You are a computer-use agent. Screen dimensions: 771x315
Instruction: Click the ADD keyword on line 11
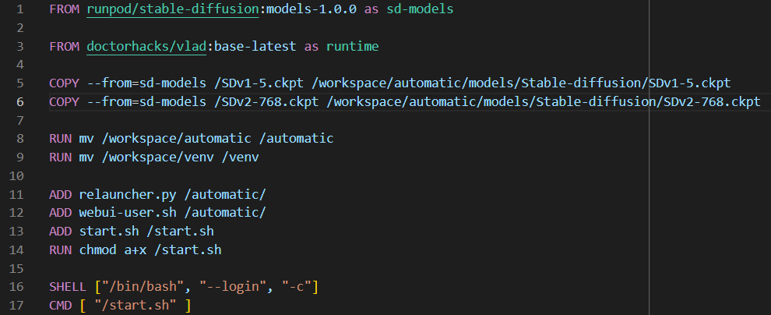point(61,194)
